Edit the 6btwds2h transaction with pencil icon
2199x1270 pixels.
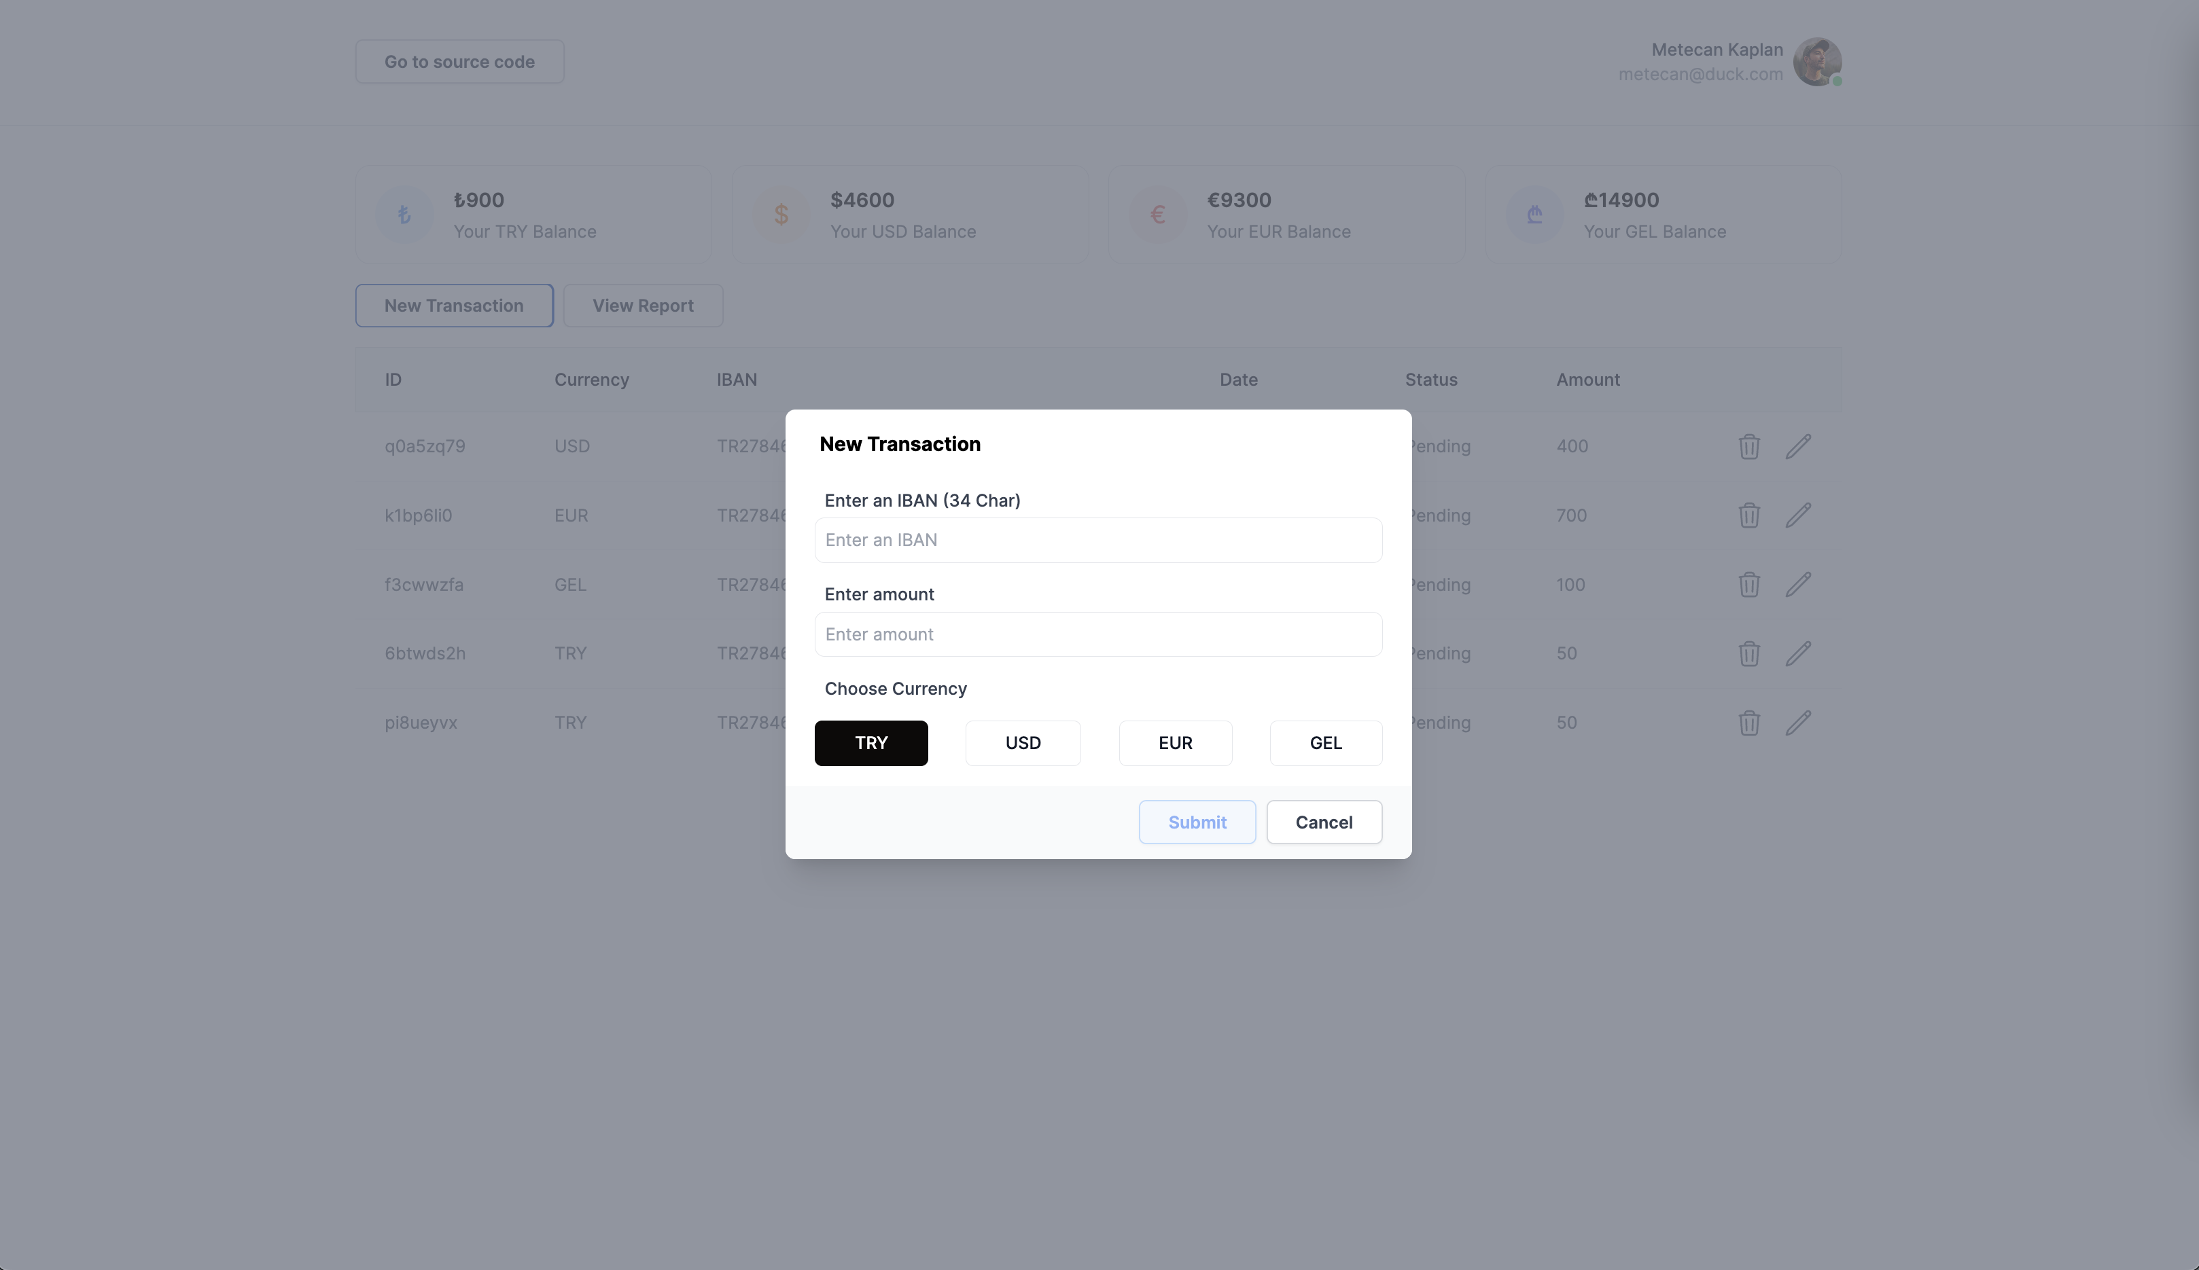pyautogui.click(x=1799, y=653)
